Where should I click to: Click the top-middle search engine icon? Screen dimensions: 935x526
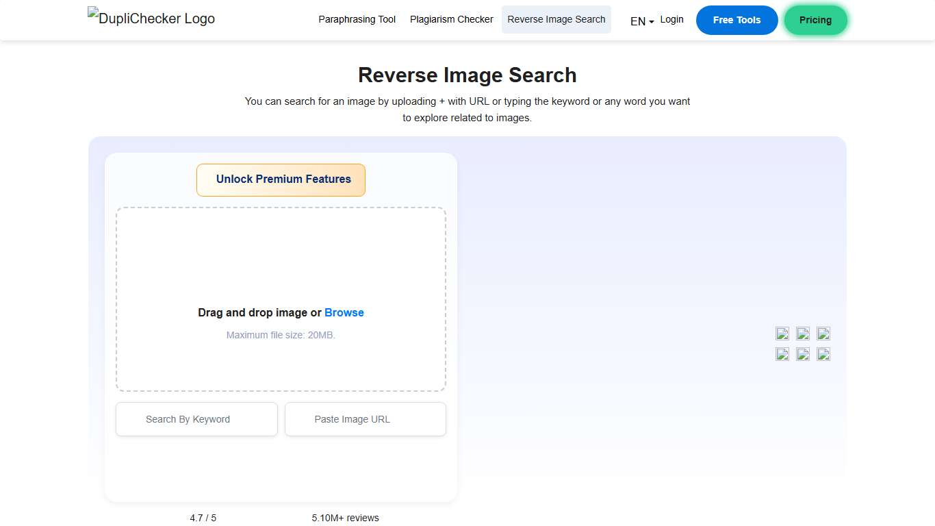[x=802, y=334]
